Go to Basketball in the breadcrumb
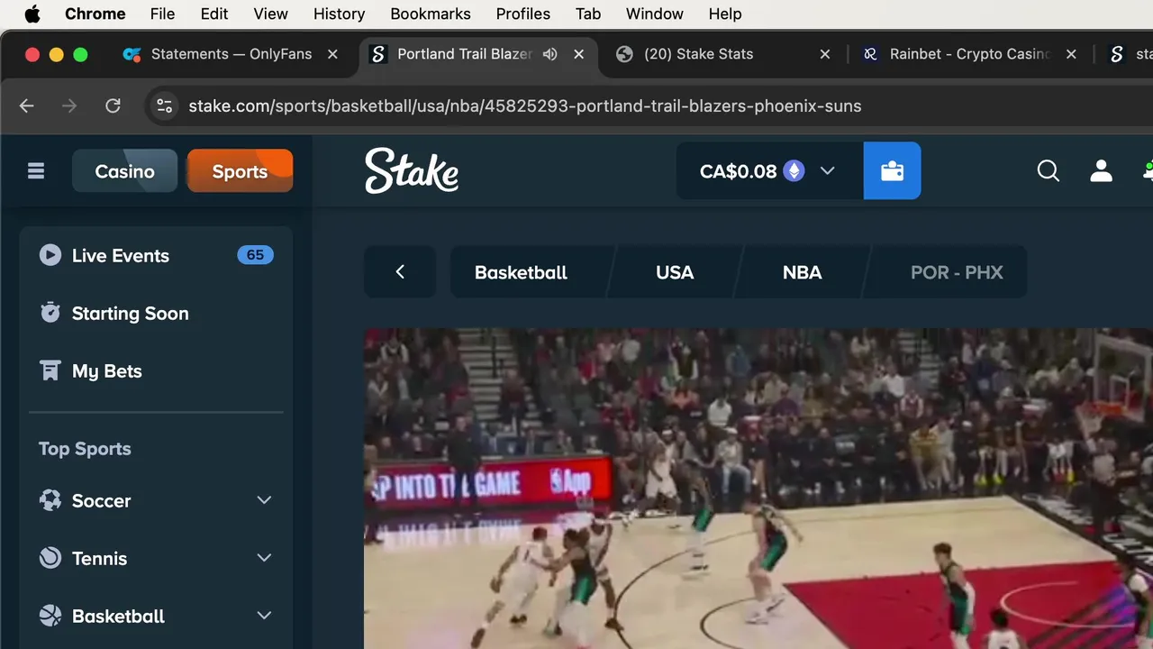1153x649 pixels. click(x=521, y=272)
